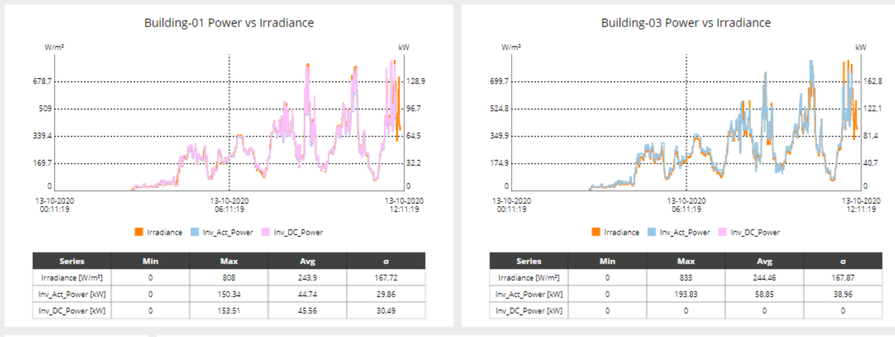Click max irradiance value 808
The height and width of the screenshot is (337, 895).
[x=229, y=278]
